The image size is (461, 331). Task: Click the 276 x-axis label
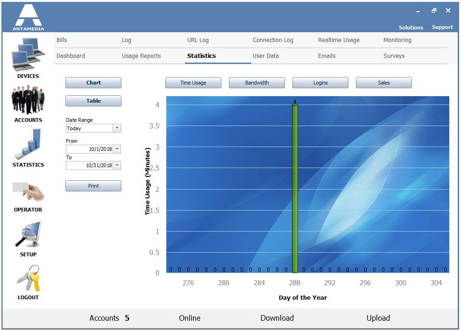point(188,283)
